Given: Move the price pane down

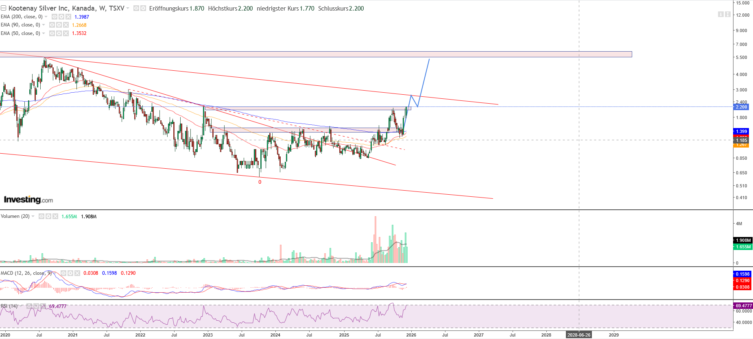Looking at the screenshot, I should point(720,14).
